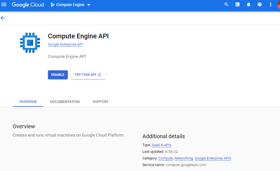Image resolution: width=280 pixels, height=171 pixels.
Task: Open the help question mark icon
Action: [260, 5]
